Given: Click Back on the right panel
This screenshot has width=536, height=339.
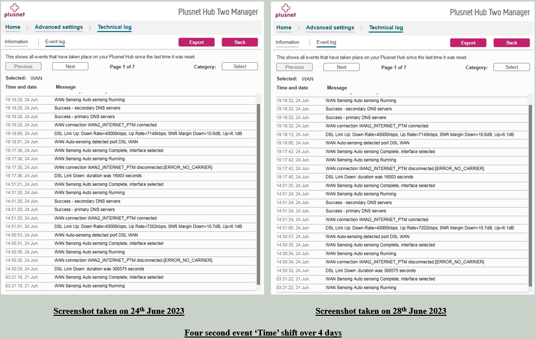Looking at the screenshot, I should [511, 42].
